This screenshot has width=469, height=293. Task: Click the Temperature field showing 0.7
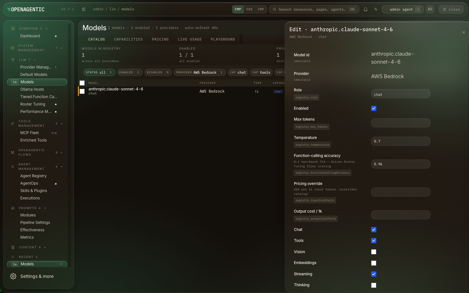[x=401, y=141]
